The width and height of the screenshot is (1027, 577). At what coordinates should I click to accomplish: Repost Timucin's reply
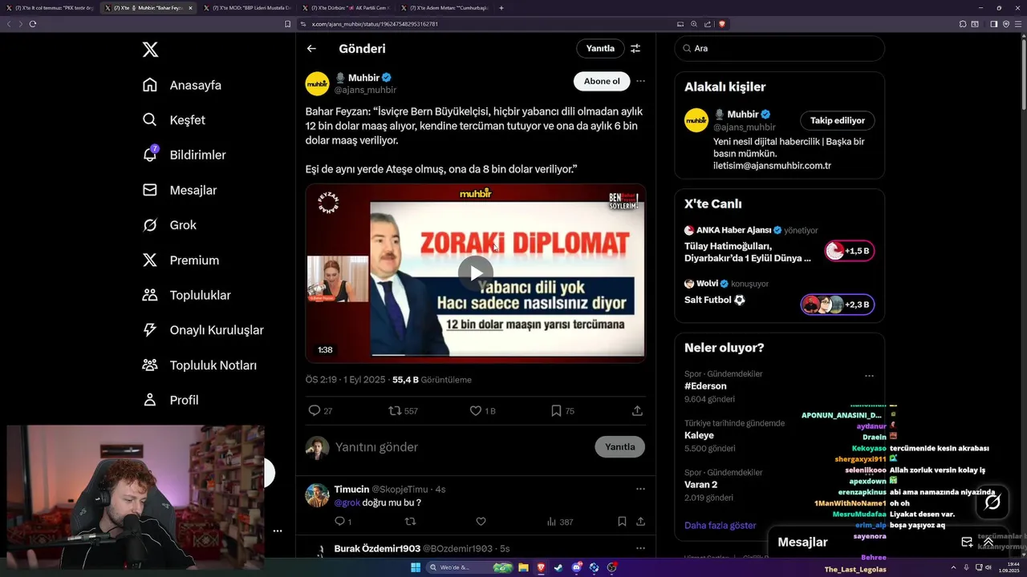(x=410, y=522)
